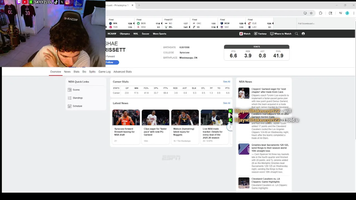The width and height of the screenshot is (356, 200).
Task: Click the Watch label in nav bar
Action: [x=247, y=34]
